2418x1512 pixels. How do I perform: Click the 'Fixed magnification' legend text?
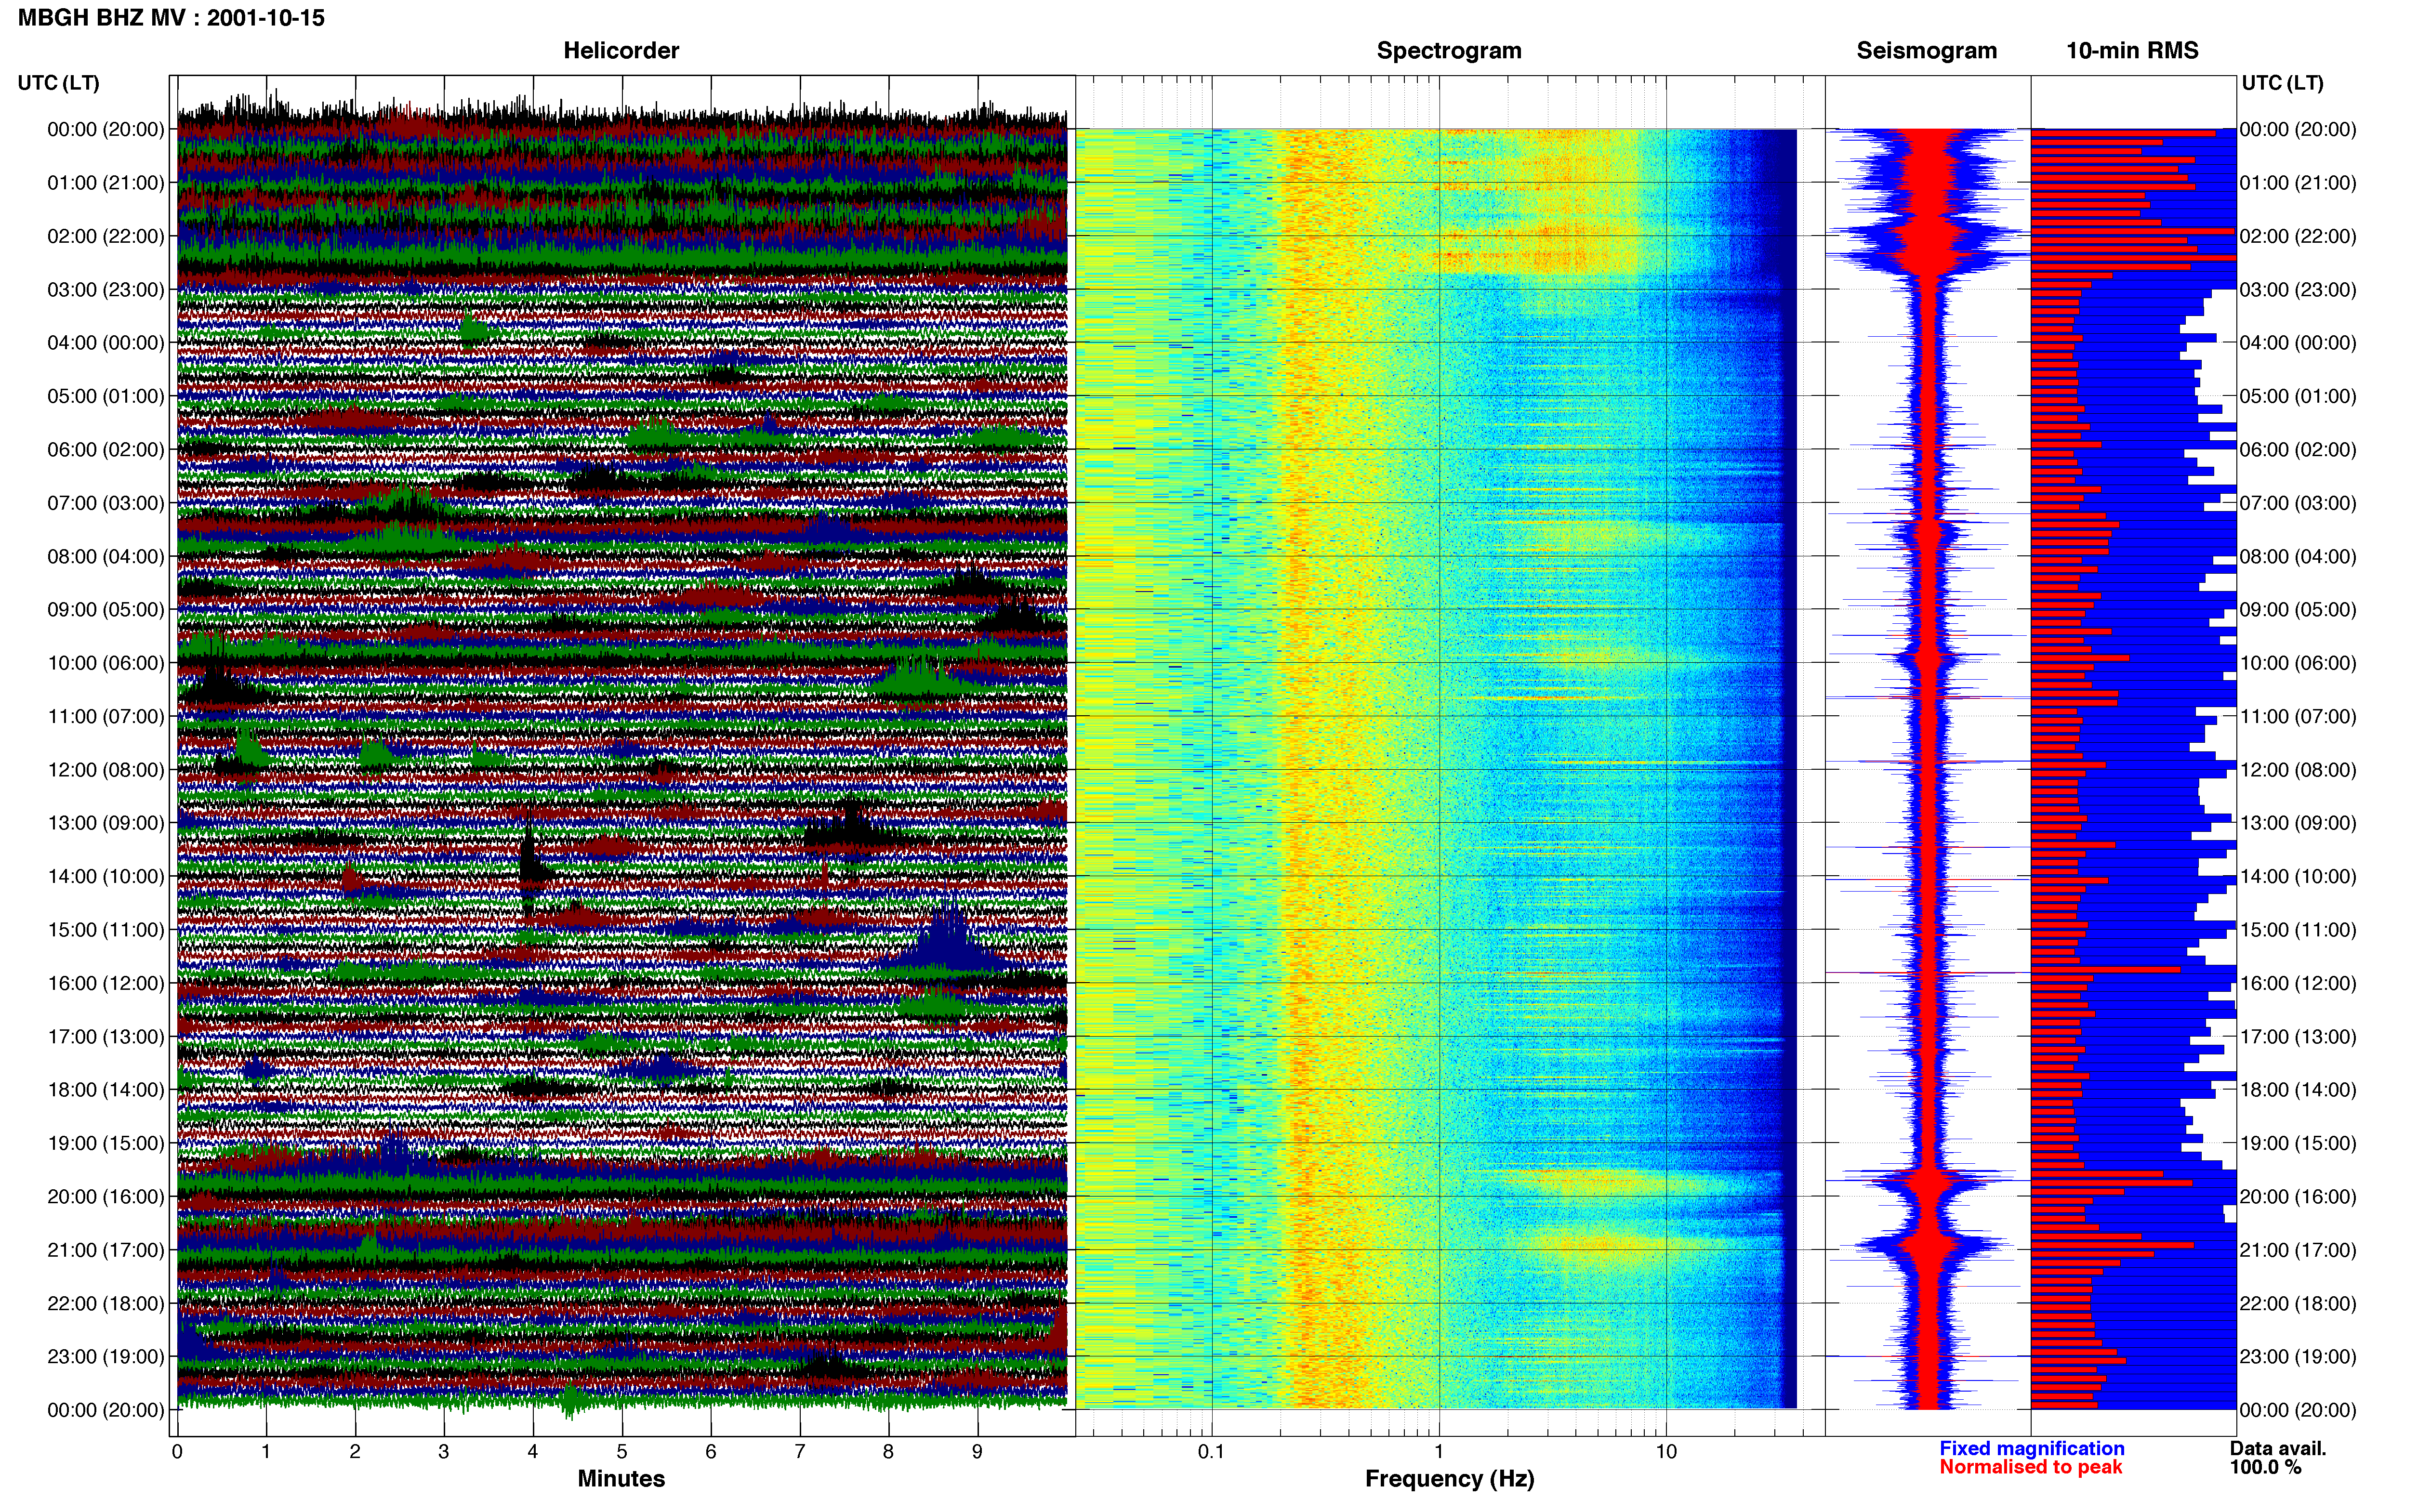pyautogui.click(x=2031, y=1448)
